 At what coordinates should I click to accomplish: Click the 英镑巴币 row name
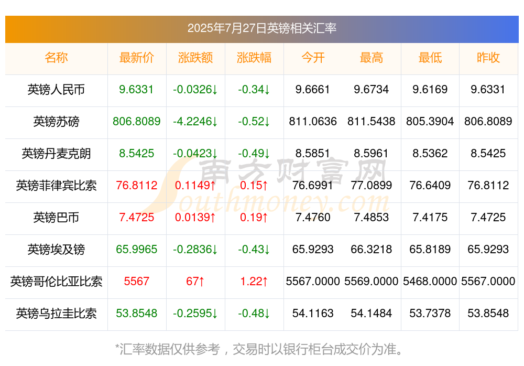point(56,218)
